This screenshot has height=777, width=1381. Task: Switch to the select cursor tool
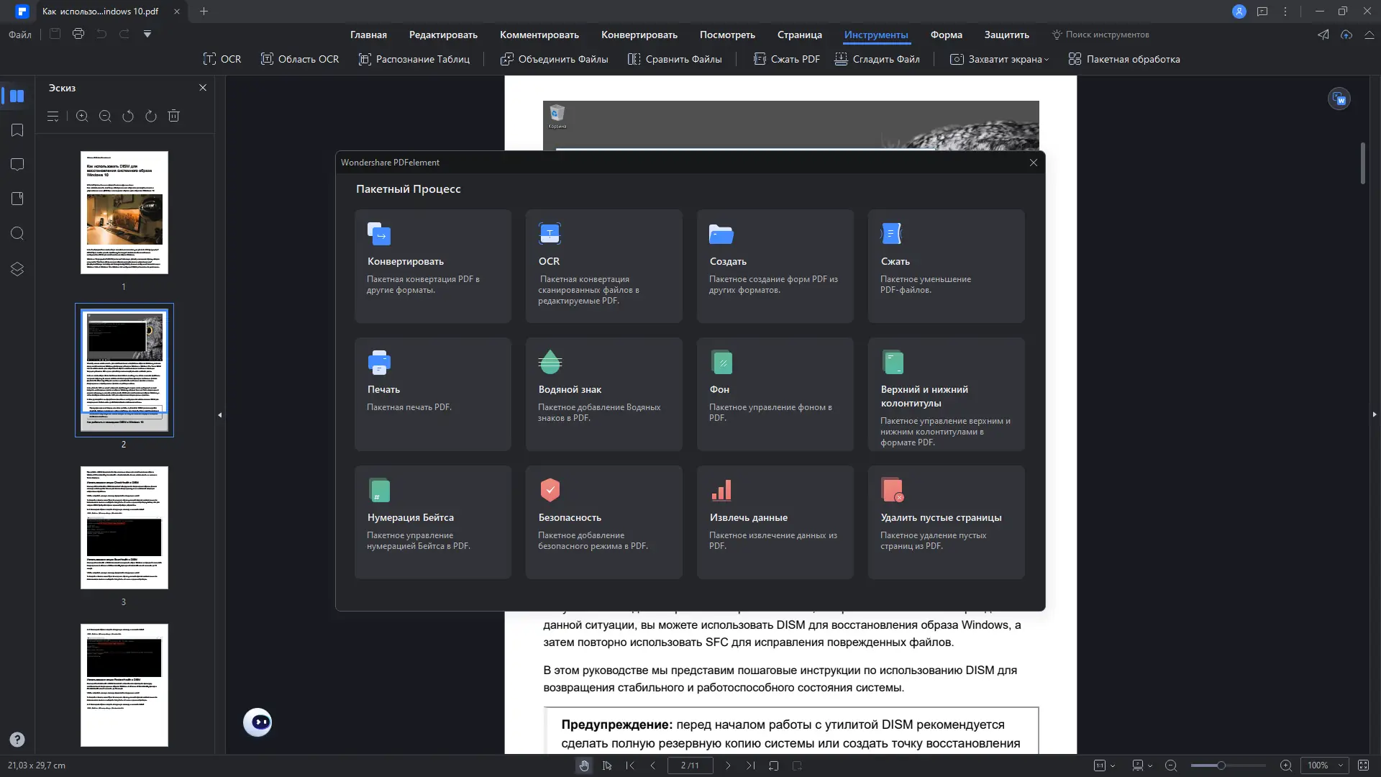(x=607, y=765)
